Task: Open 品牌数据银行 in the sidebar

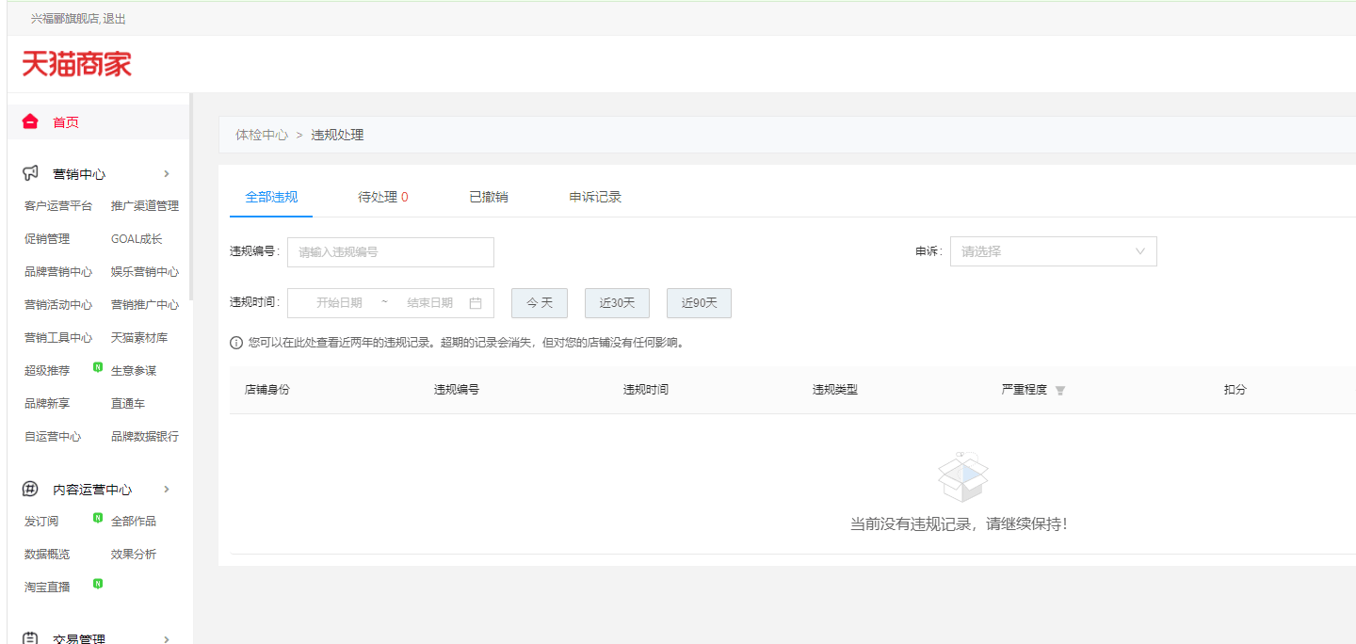Action: tap(145, 437)
